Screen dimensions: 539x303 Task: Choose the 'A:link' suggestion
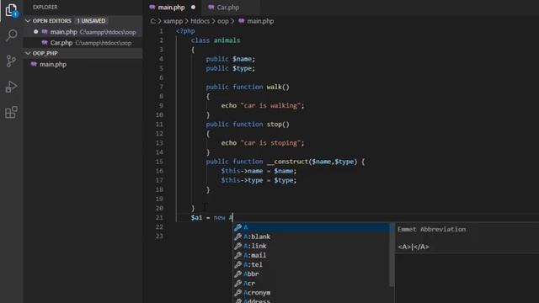pyautogui.click(x=312, y=246)
